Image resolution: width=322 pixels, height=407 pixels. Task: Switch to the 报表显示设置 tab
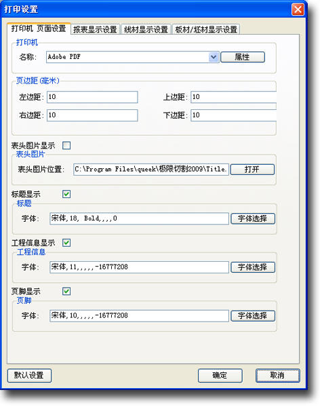point(95,29)
